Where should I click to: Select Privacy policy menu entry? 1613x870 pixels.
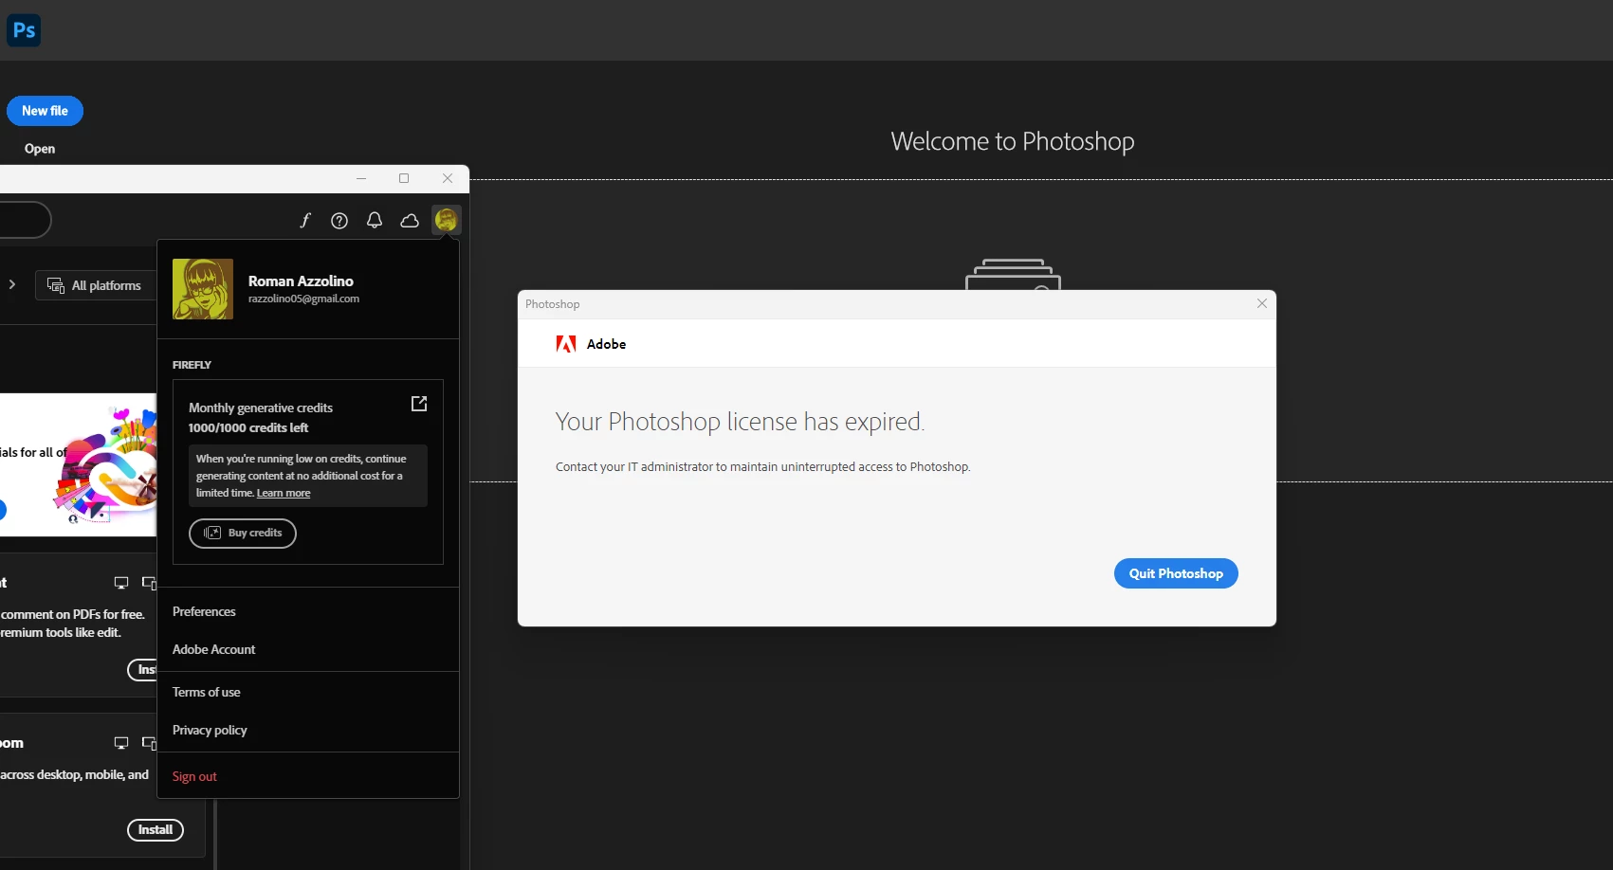coord(210,730)
